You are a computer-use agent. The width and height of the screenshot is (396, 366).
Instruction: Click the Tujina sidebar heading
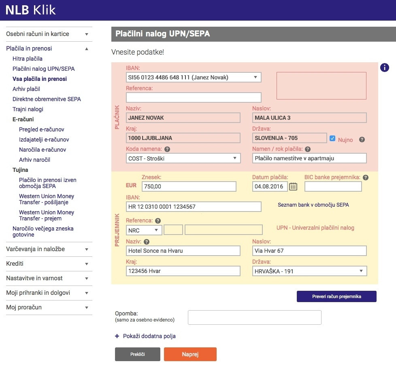click(20, 170)
